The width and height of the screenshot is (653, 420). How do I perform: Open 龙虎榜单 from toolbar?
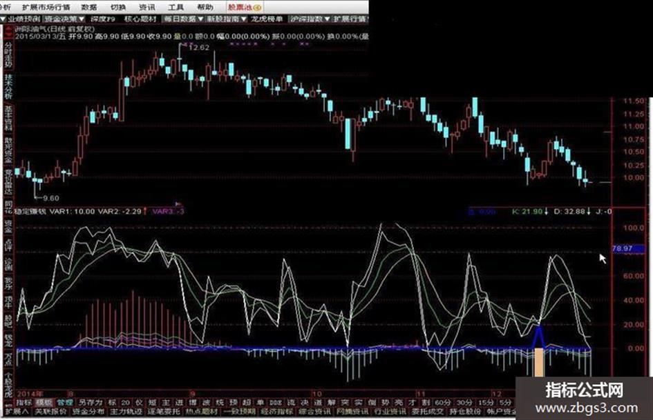(x=267, y=19)
